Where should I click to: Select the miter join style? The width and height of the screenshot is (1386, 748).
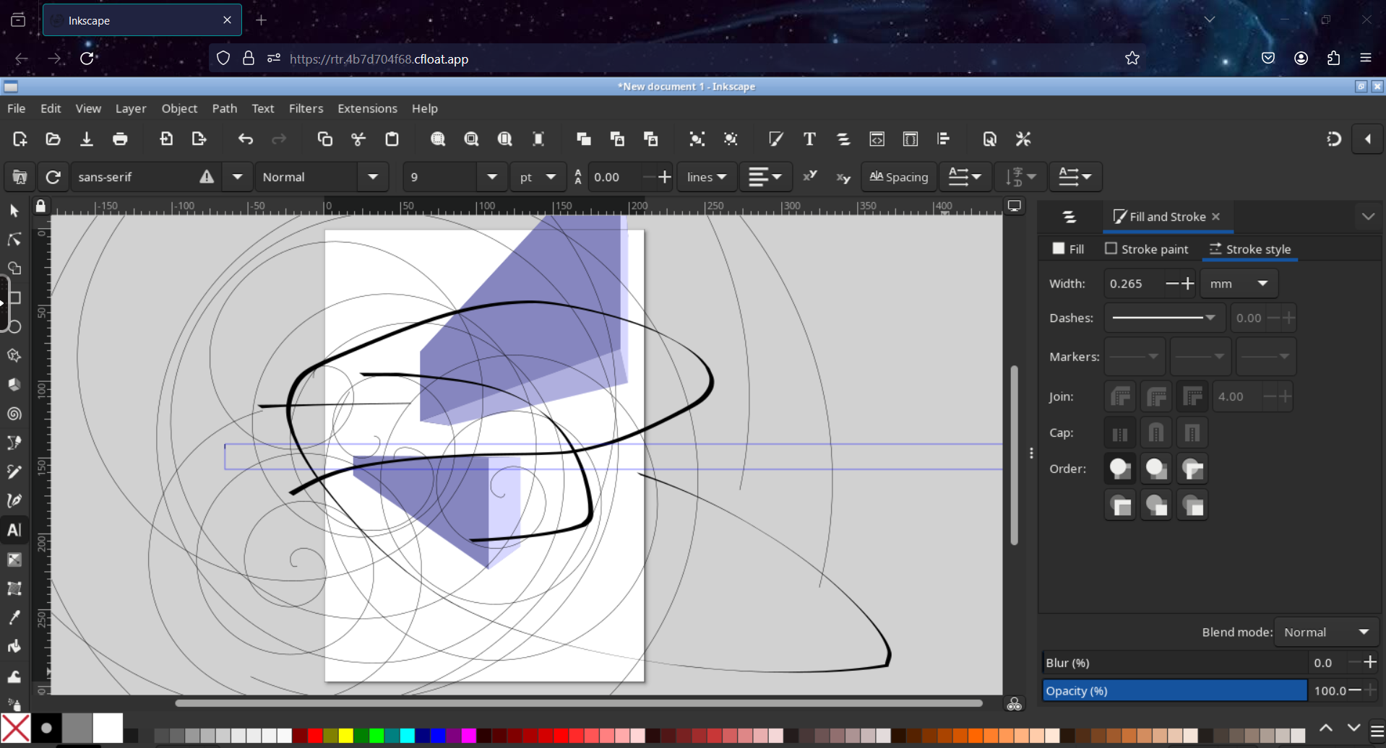[x=1192, y=396]
